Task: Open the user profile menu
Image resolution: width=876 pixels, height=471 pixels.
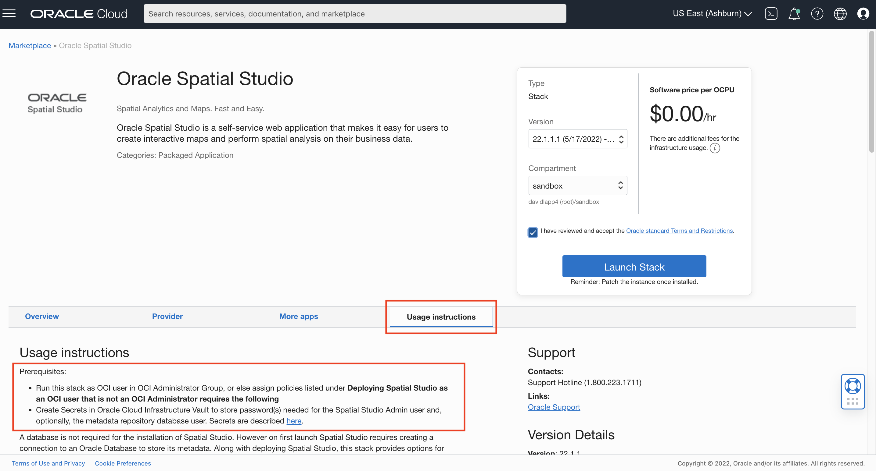Action: tap(863, 14)
